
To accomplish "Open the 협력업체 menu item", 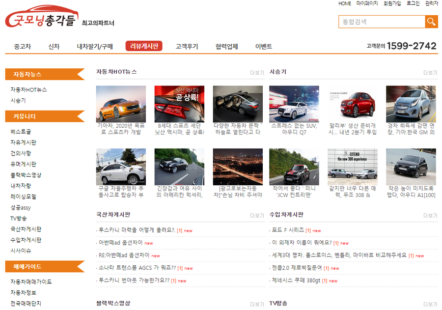I will tap(226, 46).
